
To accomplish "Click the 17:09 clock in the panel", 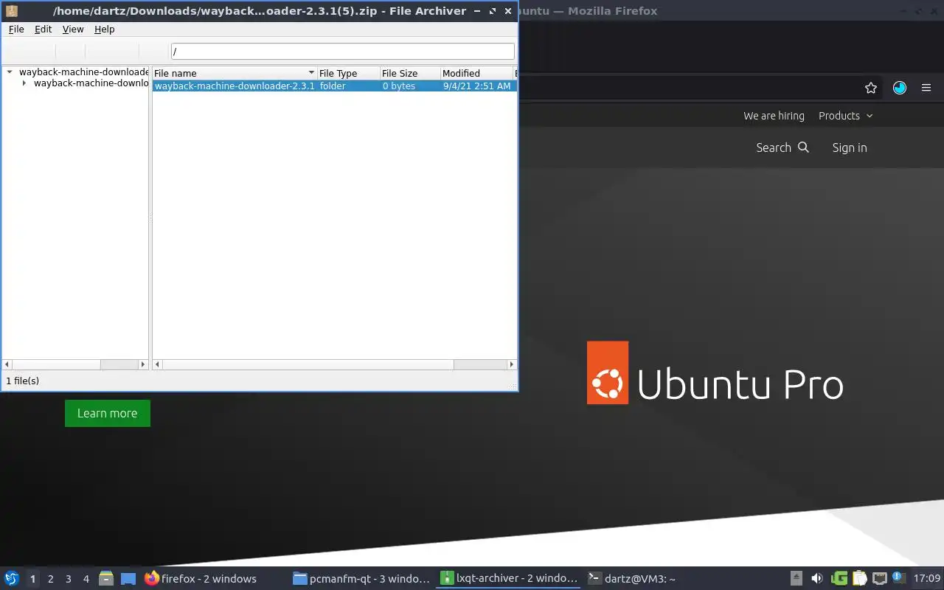I will coord(926,579).
